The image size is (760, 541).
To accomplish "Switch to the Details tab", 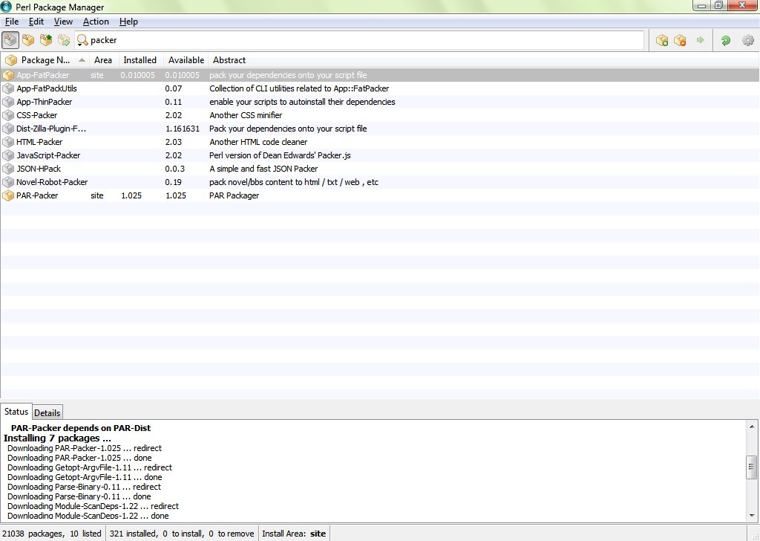I will (x=47, y=413).
